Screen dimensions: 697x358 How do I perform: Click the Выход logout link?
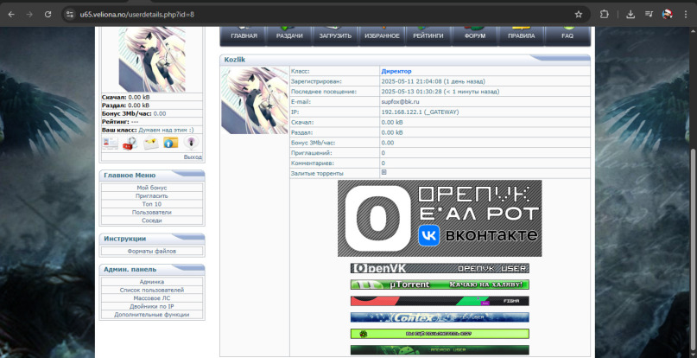193,157
